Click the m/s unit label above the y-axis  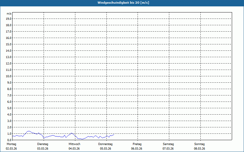click(9, 14)
